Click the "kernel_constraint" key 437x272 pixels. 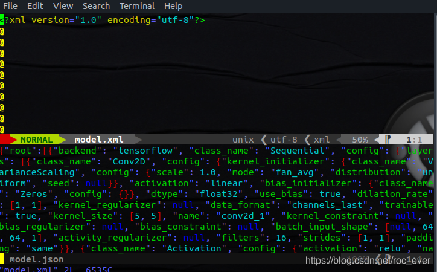[x=333, y=216]
